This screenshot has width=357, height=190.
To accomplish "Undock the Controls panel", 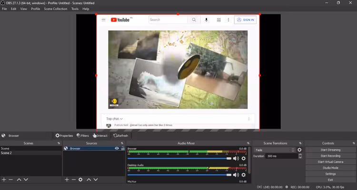I will pos(354,143).
